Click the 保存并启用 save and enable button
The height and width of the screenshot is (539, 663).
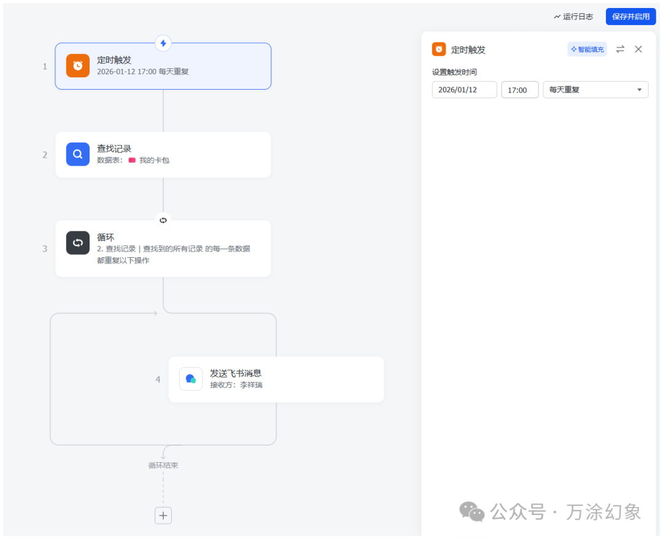[630, 17]
